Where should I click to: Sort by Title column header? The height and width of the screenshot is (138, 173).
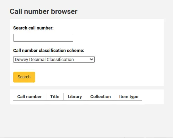point(55,97)
